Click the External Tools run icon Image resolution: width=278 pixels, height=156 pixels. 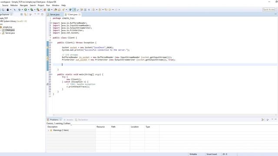(38, 10)
